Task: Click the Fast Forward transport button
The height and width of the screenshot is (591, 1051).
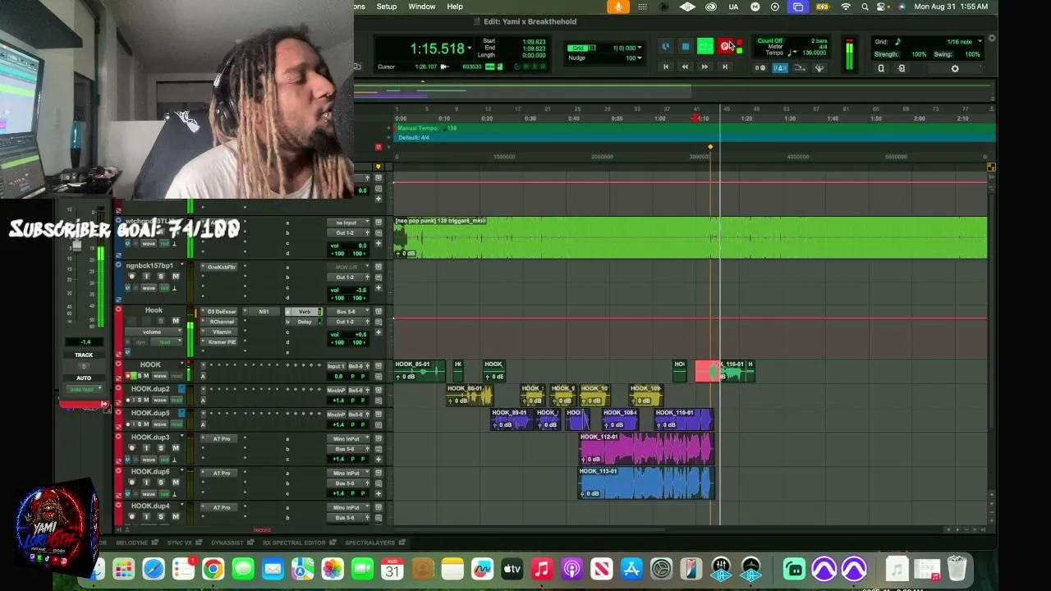Action: [704, 67]
